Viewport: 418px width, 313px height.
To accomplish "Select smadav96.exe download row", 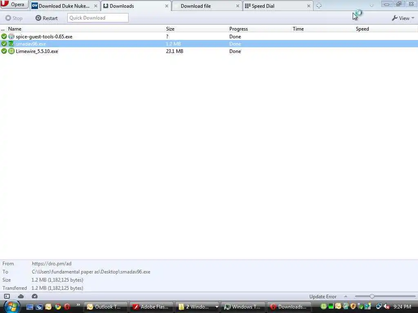I will tap(209, 44).
